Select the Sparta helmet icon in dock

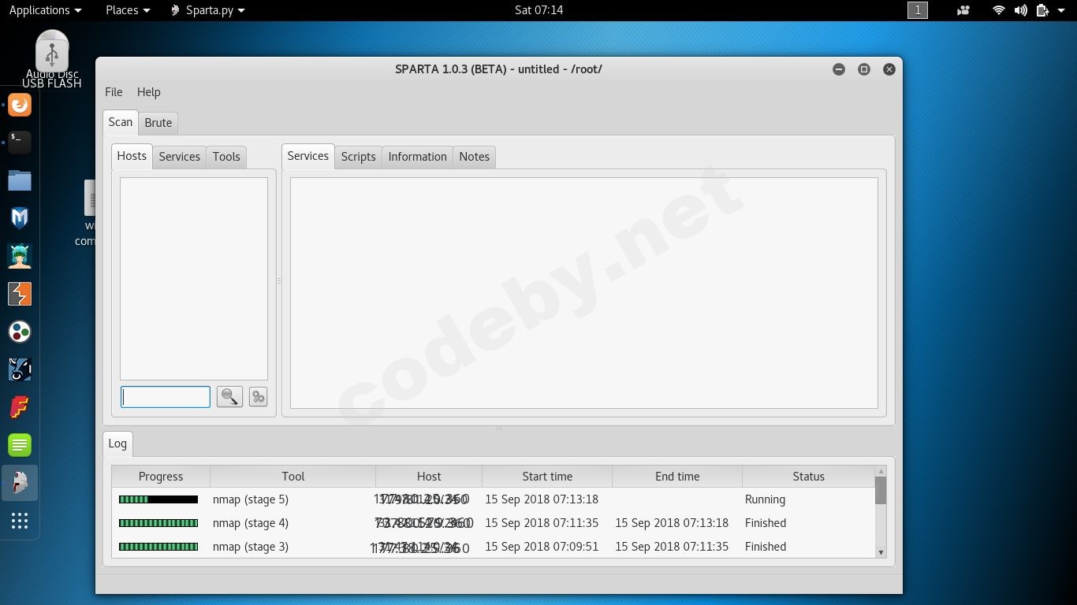20,483
